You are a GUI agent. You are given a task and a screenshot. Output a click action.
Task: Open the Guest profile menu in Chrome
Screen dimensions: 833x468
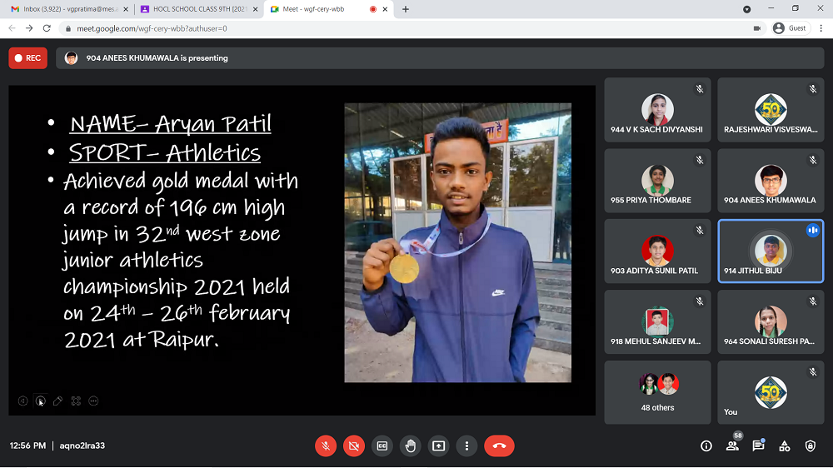(790, 27)
